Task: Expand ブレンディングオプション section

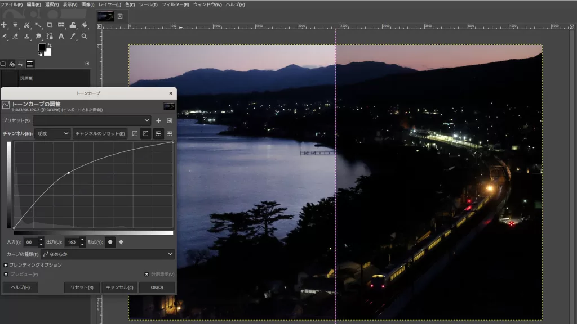Action: (6, 264)
